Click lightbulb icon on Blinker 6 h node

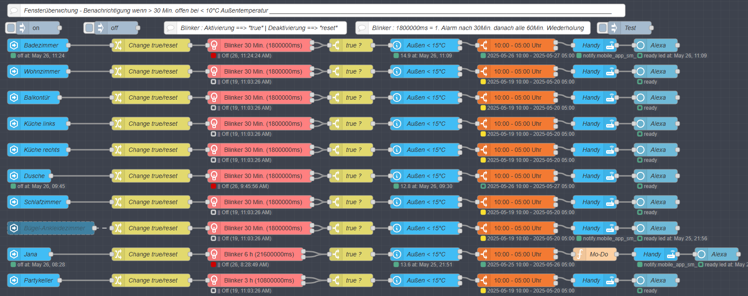point(214,254)
